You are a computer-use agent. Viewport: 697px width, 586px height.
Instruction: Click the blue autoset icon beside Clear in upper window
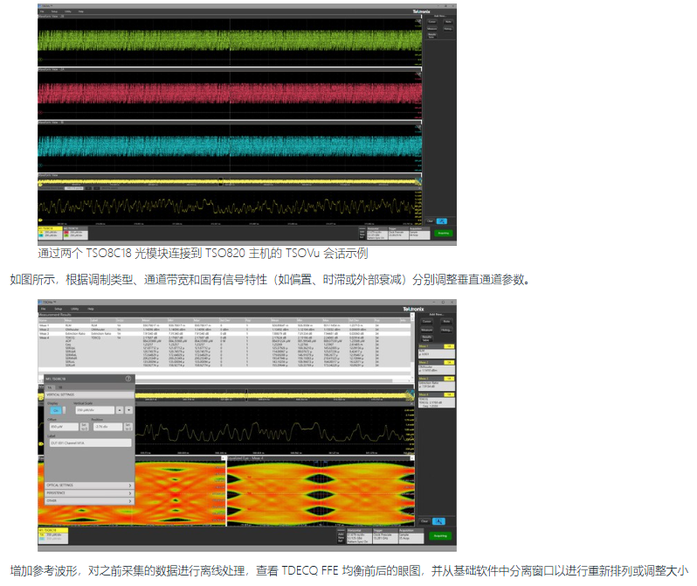coord(442,221)
